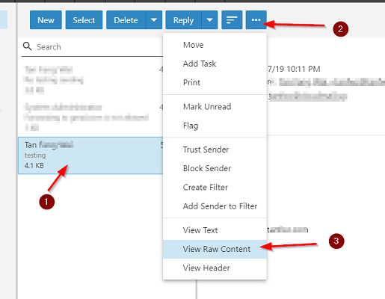Click the Reply button
This screenshot has height=299, width=385.
tap(183, 20)
